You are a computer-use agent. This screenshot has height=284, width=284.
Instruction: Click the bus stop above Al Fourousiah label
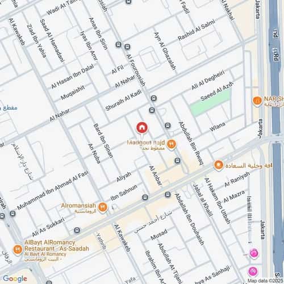click(x=127, y=47)
